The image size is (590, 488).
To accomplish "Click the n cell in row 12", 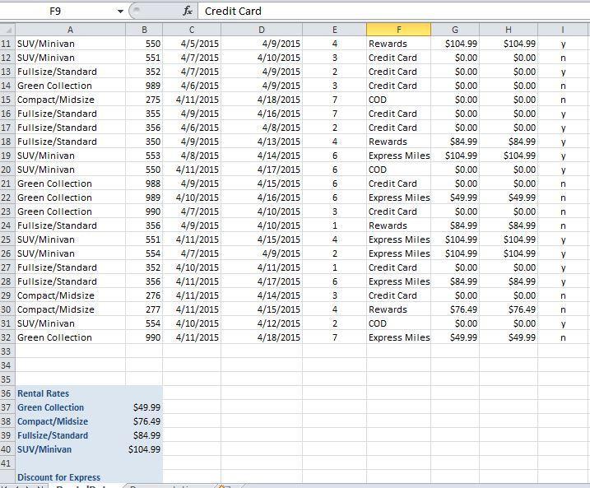I will (x=564, y=58).
